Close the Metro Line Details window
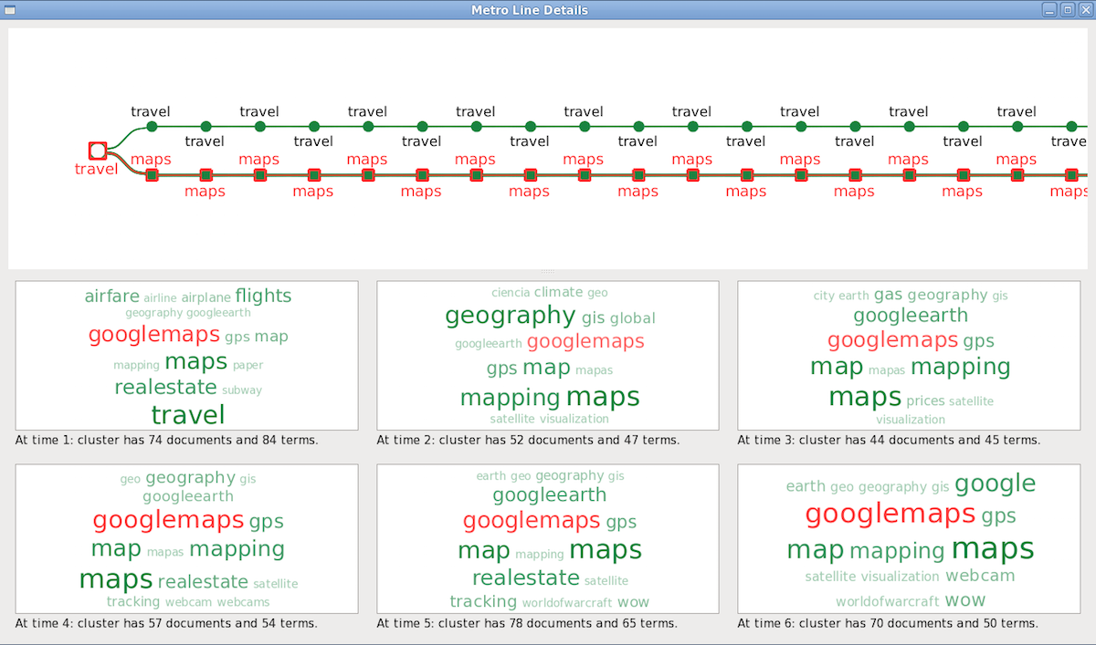 (x=1084, y=10)
